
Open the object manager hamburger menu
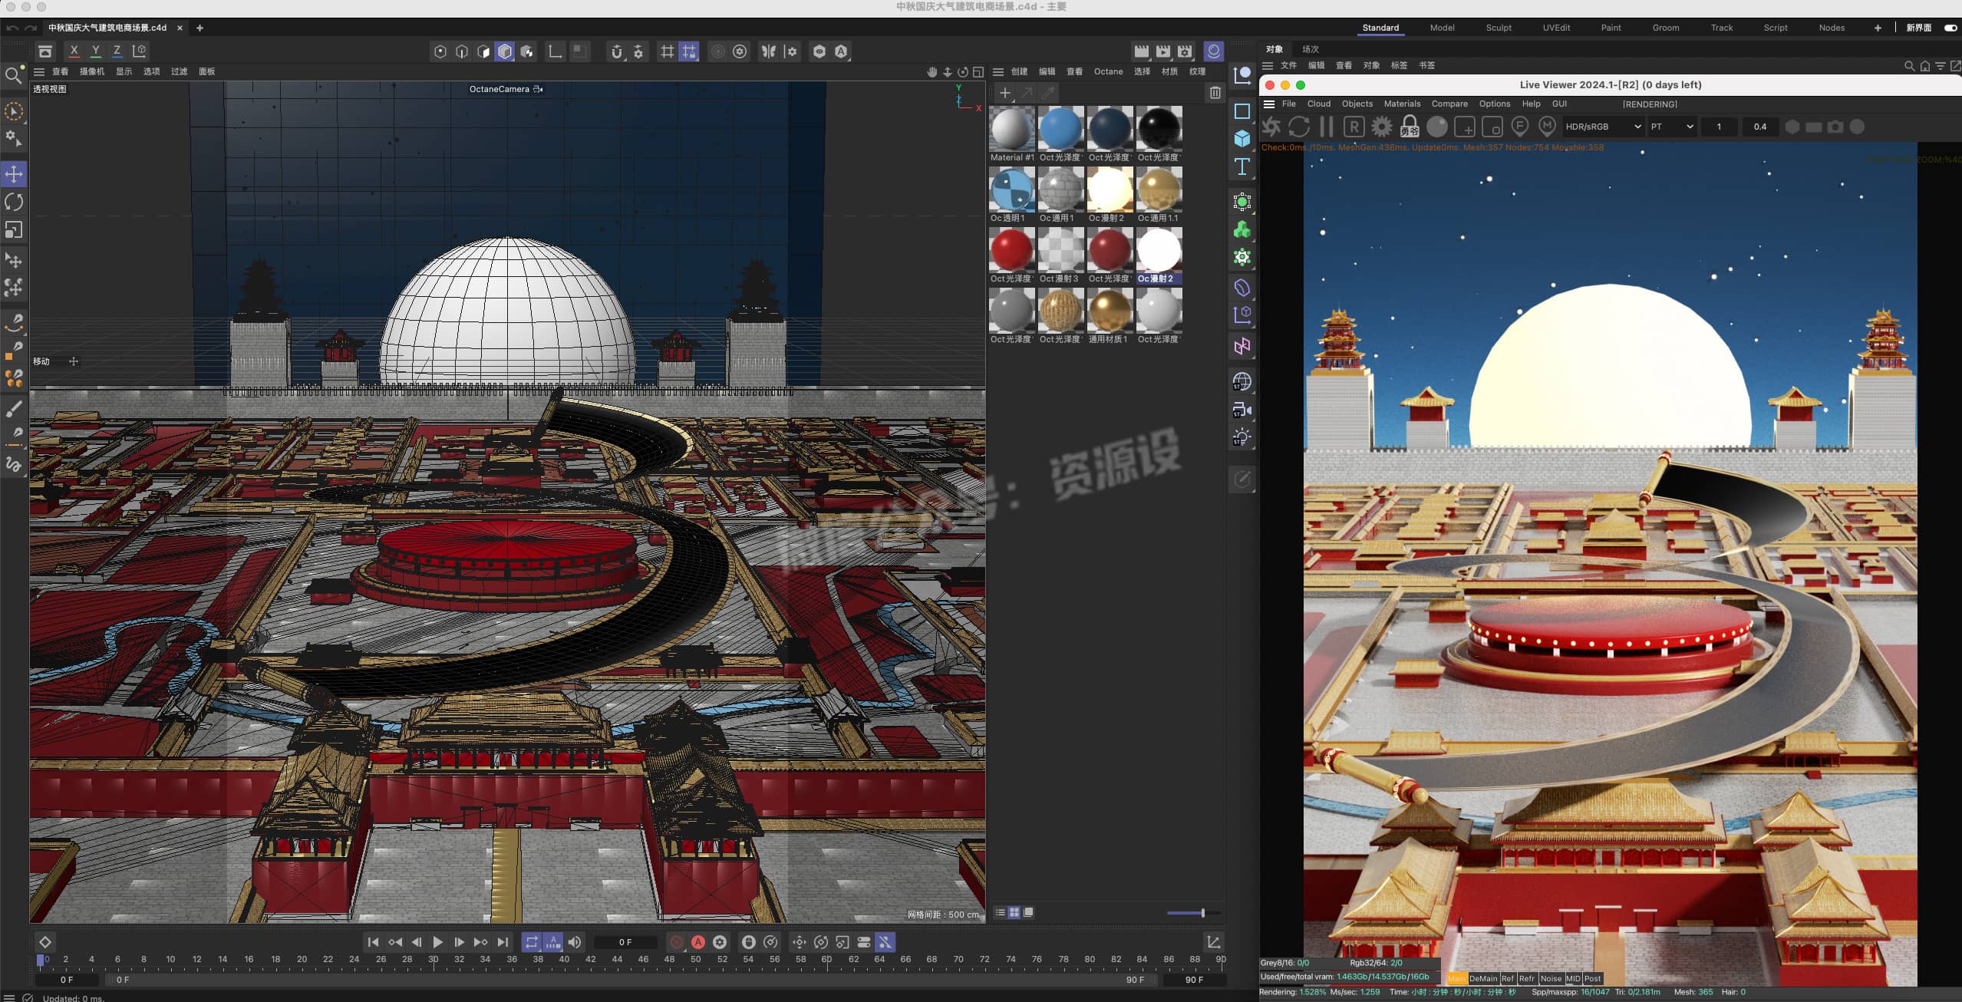[x=1268, y=66]
